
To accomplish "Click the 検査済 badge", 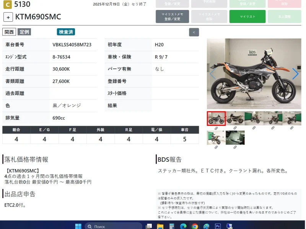I will (66, 32).
